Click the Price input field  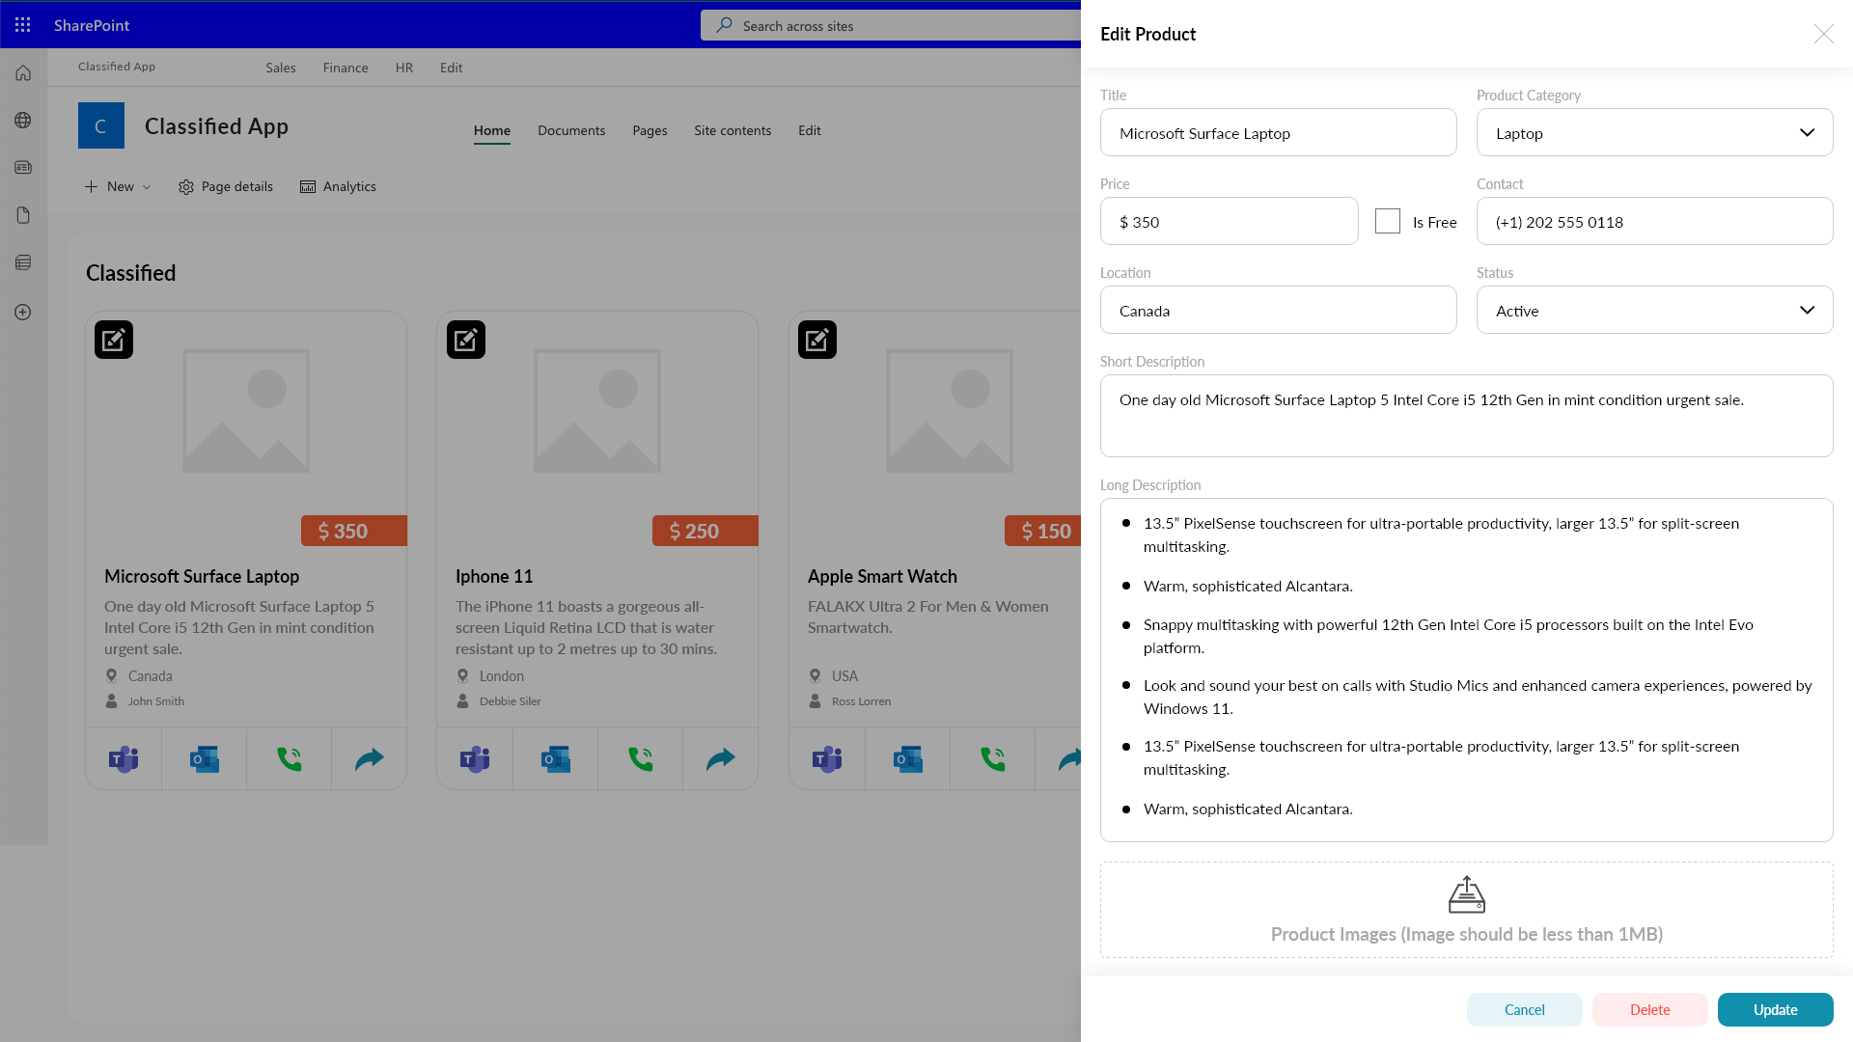click(x=1229, y=221)
